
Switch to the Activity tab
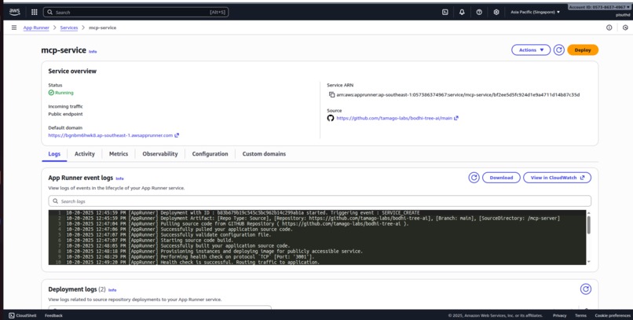[x=85, y=154]
